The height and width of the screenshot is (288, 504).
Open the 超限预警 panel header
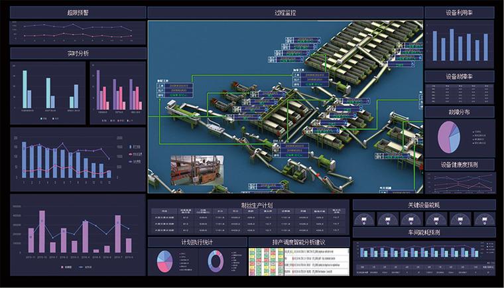pyautogui.click(x=78, y=13)
